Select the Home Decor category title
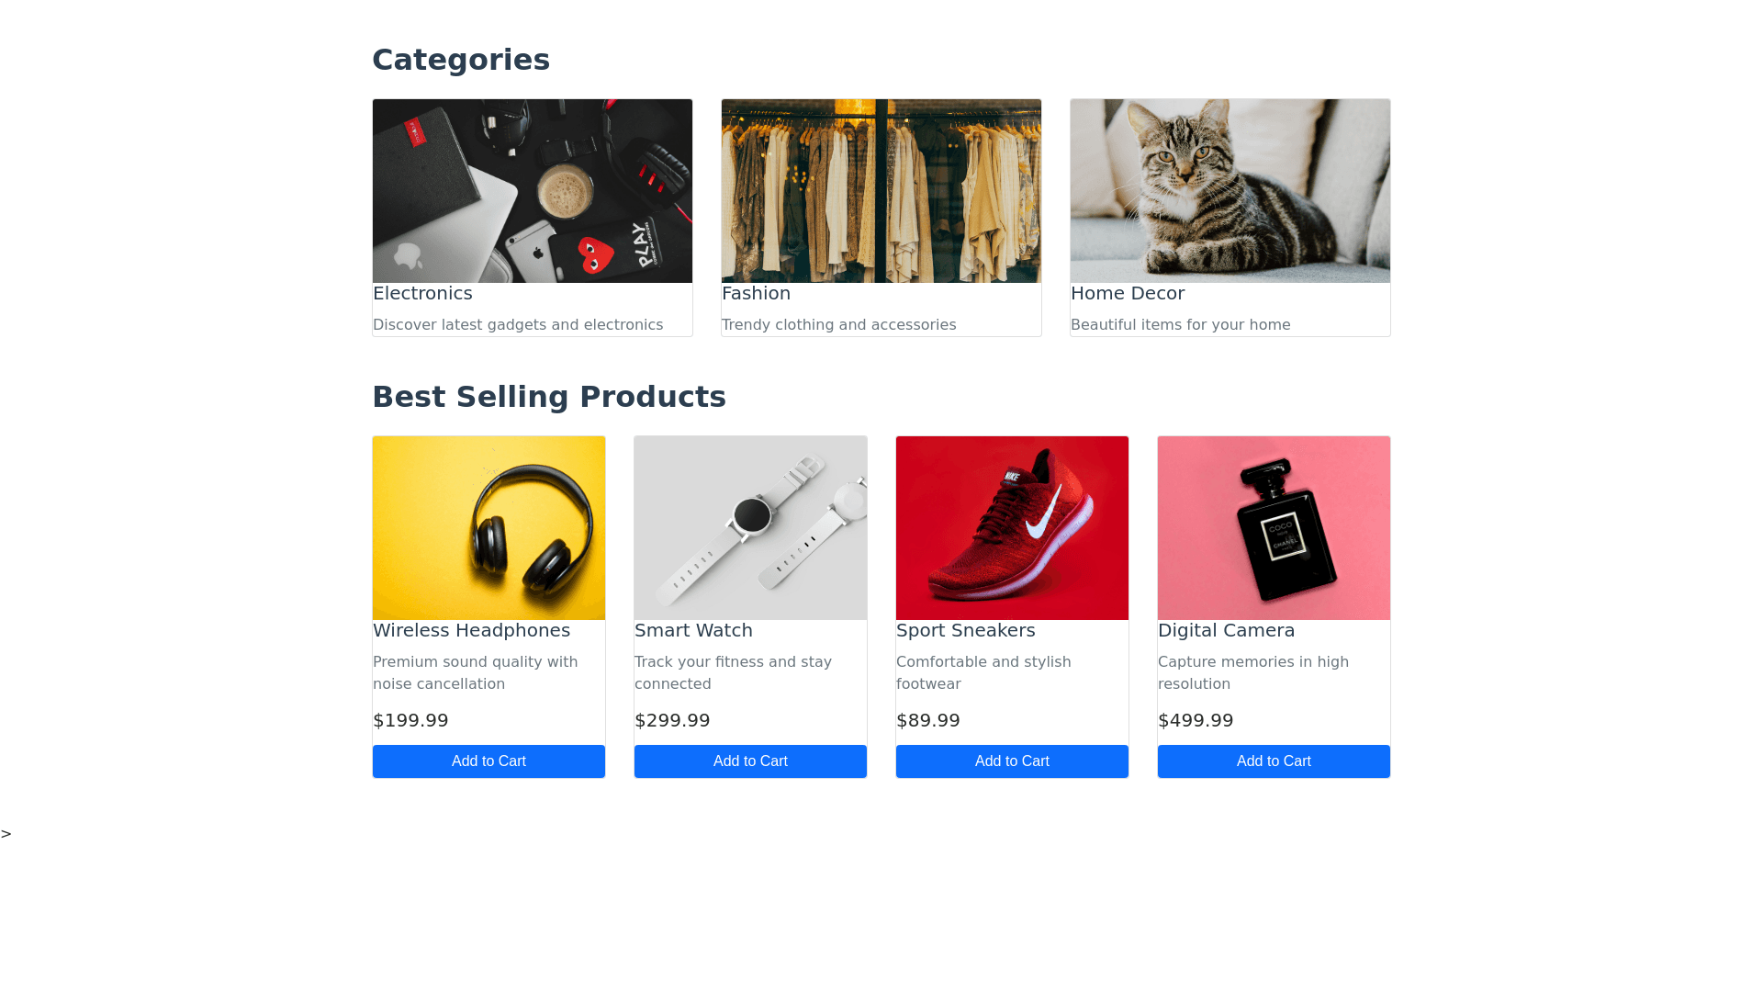The width and height of the screenshot is (1763, 992). 1128,294
